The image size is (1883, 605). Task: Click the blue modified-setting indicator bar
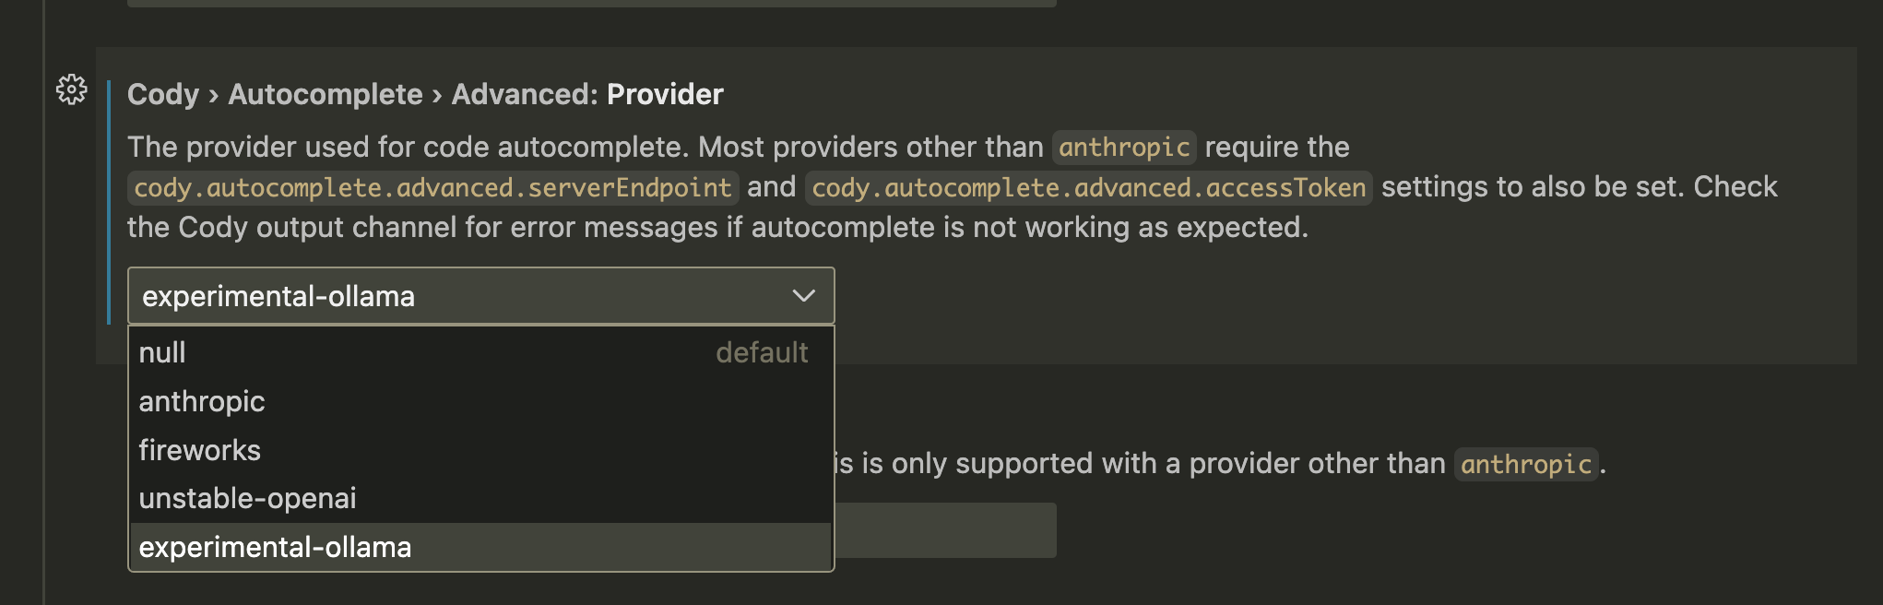pyautogui.click(x=109, y=203)
